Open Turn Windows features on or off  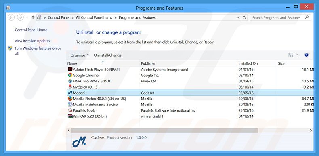pyautogui.click(x=38, y=51)
